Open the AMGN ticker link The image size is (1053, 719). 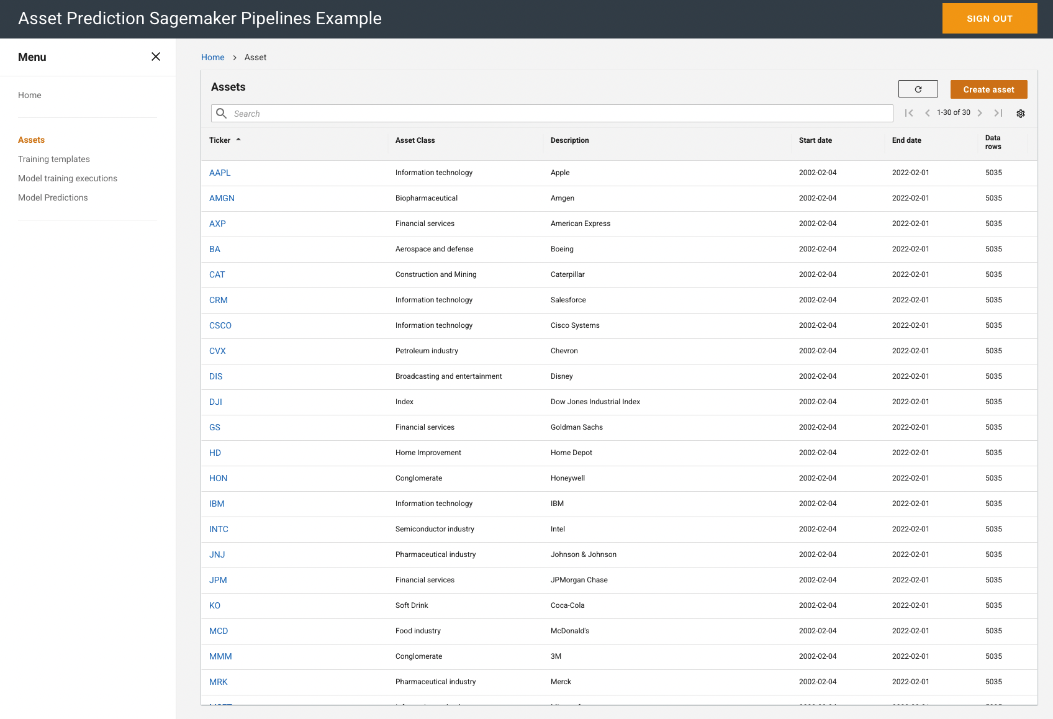pos(222,198)
